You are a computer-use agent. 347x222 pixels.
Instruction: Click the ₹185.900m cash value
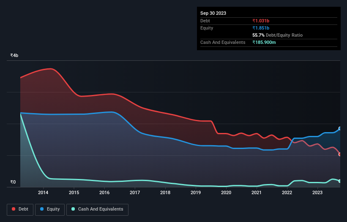[264, 42]
